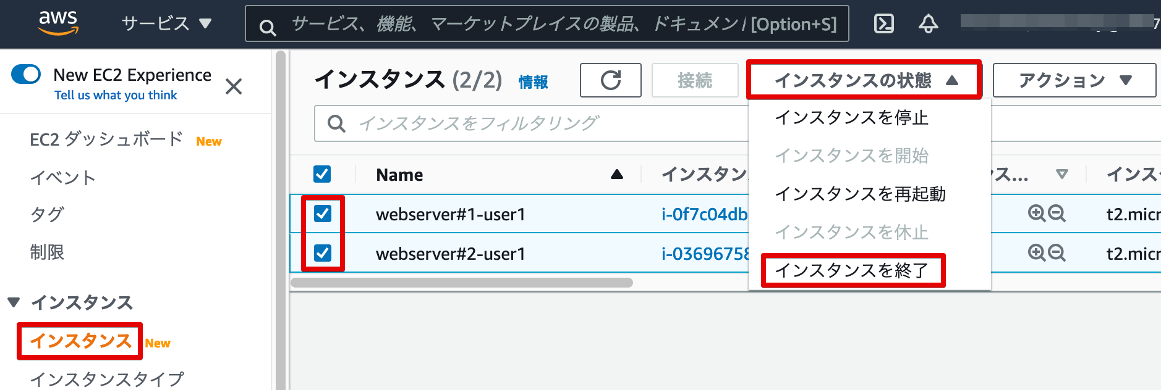
Task: Select the webserver#2-user1 name cell
Action: [450, 254]
